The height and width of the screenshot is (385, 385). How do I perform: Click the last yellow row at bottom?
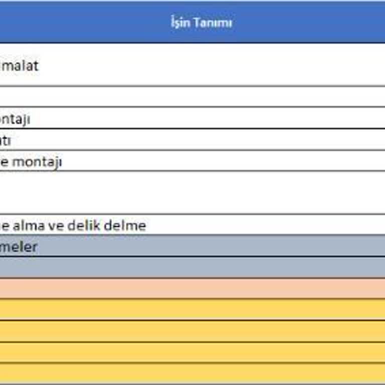(192, 373)
